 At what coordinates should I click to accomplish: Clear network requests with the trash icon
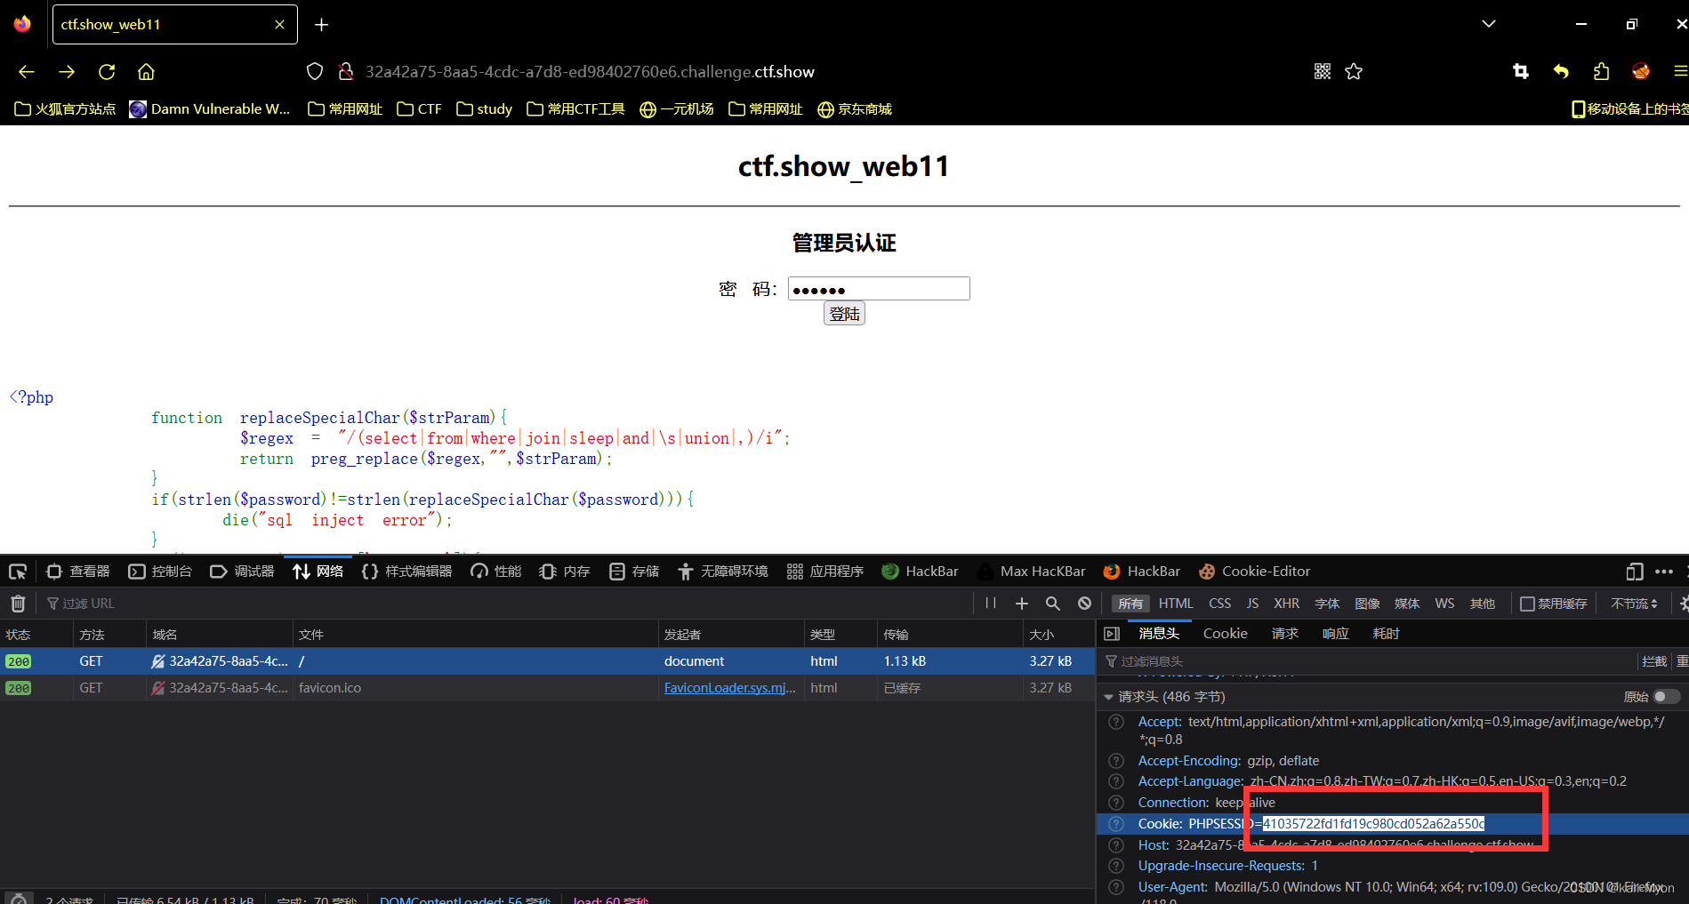tap(17, 603)
